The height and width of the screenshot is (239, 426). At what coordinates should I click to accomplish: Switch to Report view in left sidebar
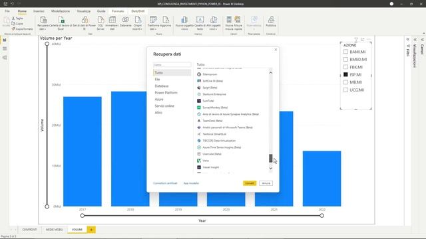pyautogui.click(x=5, y=40)
